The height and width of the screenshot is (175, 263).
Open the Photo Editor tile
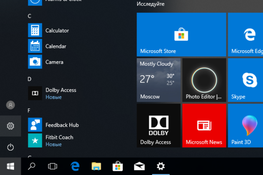[x=204, y=80]
